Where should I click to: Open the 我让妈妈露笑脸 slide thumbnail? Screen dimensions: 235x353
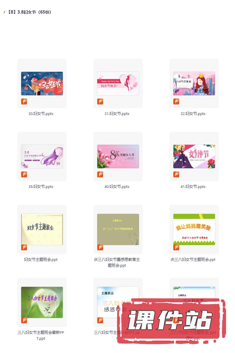194,229
